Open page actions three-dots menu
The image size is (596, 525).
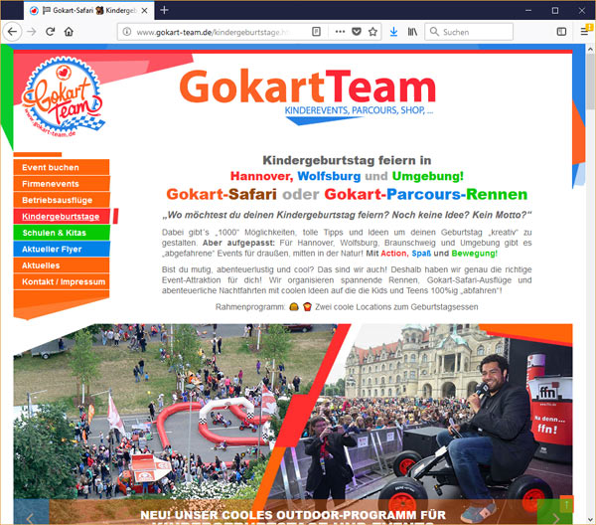tap(340, 32)
